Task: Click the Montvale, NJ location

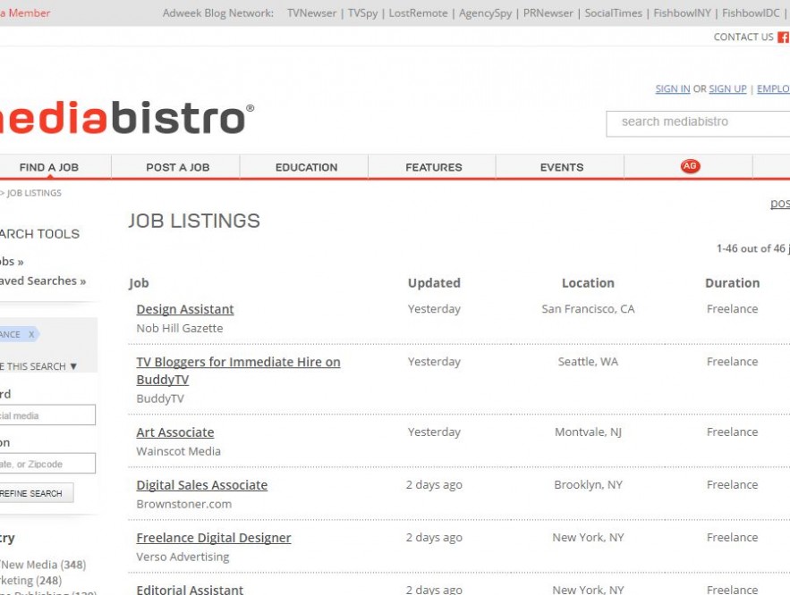Action: (588, 432)
